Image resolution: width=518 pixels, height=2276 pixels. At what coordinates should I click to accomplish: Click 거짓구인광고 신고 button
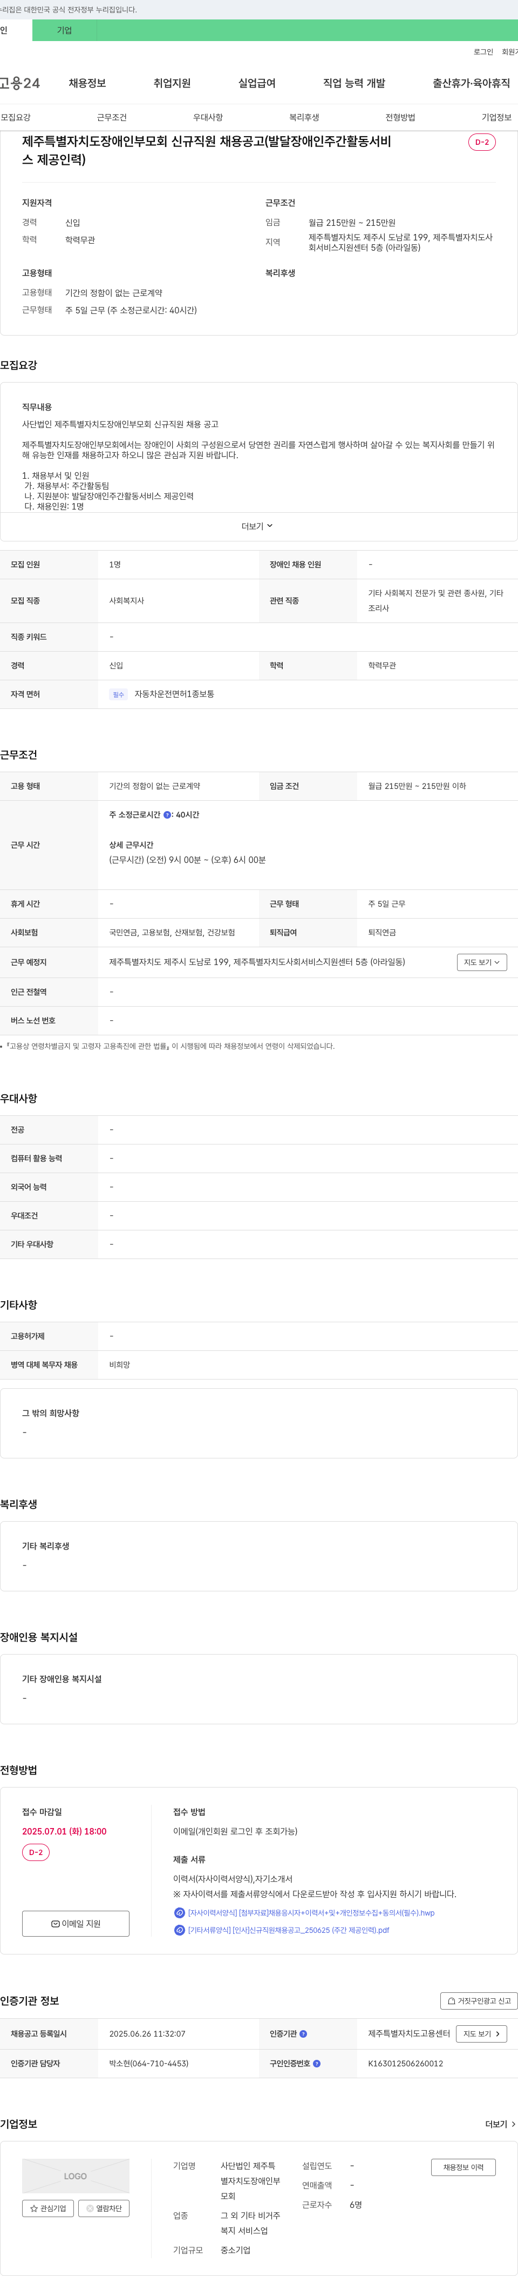479,2001
